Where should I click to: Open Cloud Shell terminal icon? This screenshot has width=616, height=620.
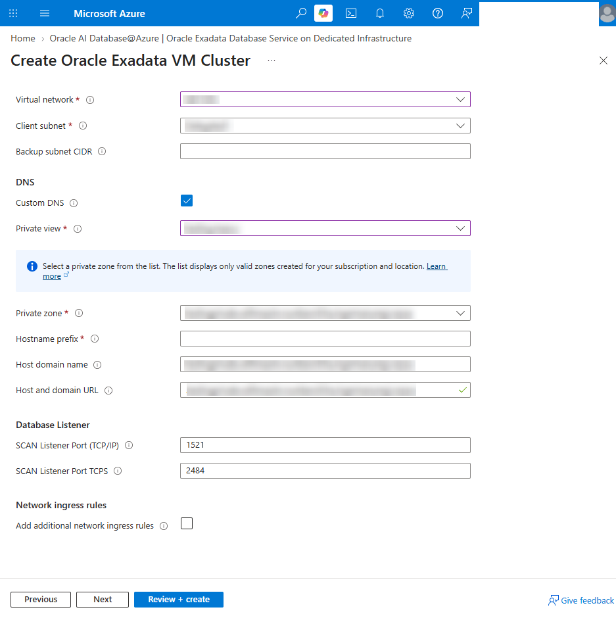click(x=350, y=13)
